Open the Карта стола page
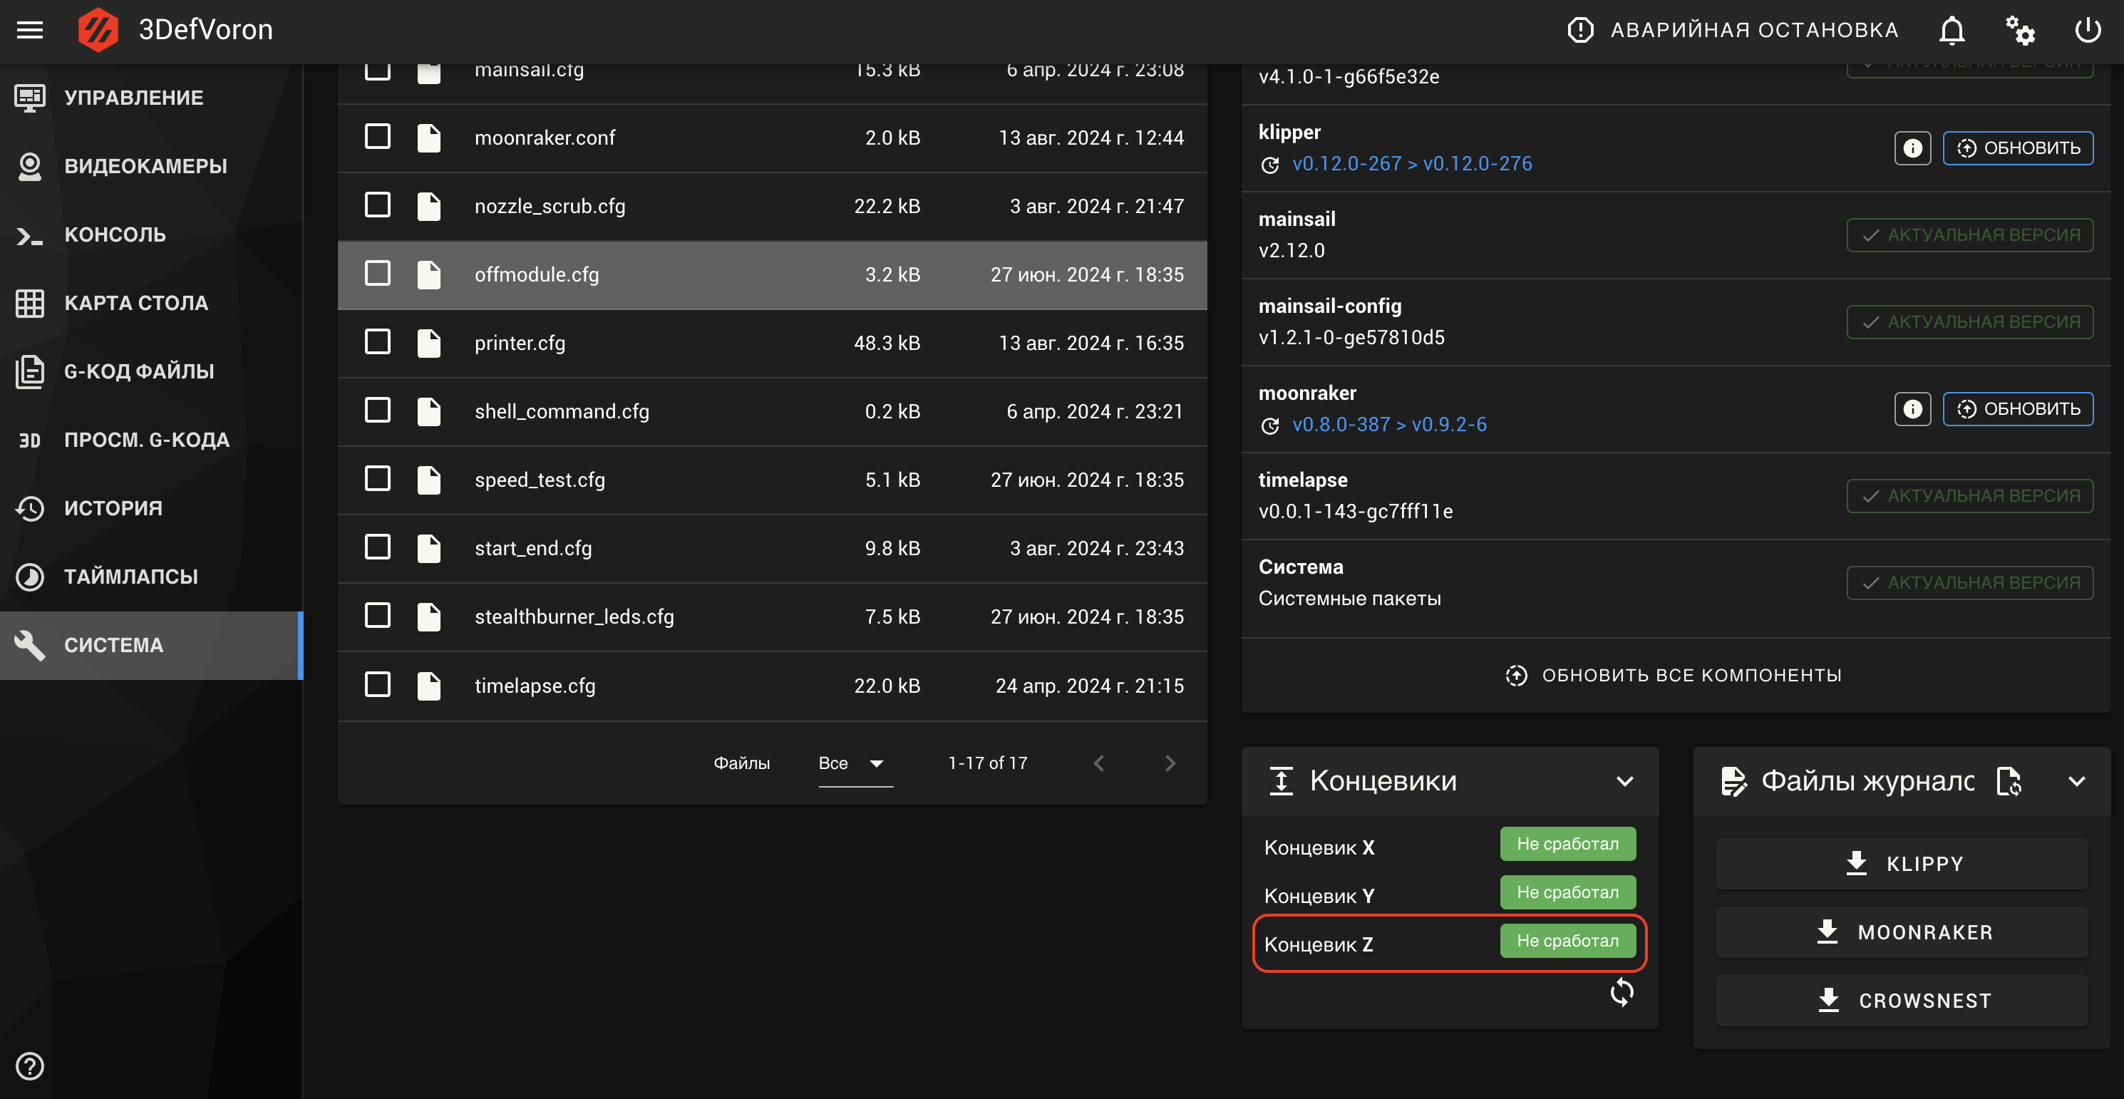Viewport: 2124px width, 1099px height. tap(151, 303)
